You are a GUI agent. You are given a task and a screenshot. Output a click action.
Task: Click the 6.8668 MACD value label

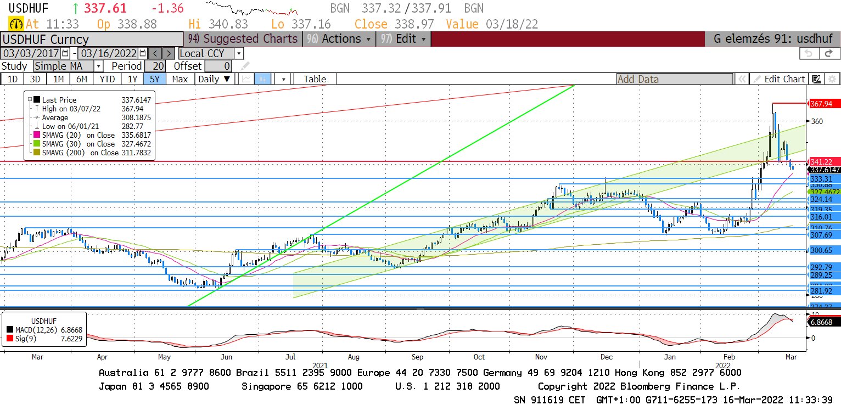click(824, 323)
